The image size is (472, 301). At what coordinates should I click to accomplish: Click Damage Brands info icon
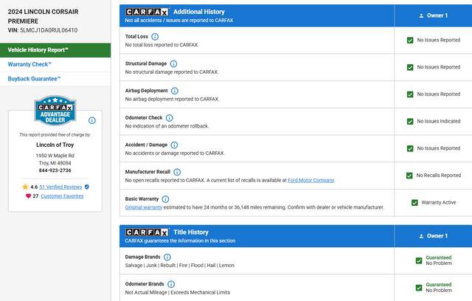(167, 257)
